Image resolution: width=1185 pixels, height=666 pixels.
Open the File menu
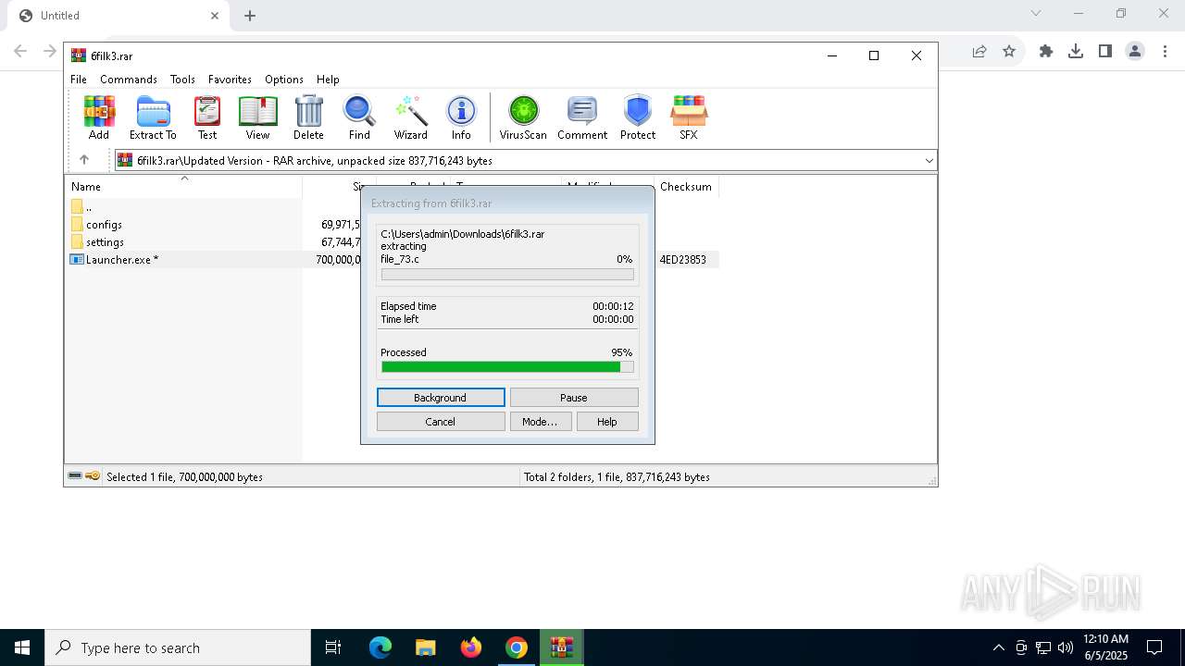(x=79, y=80)
